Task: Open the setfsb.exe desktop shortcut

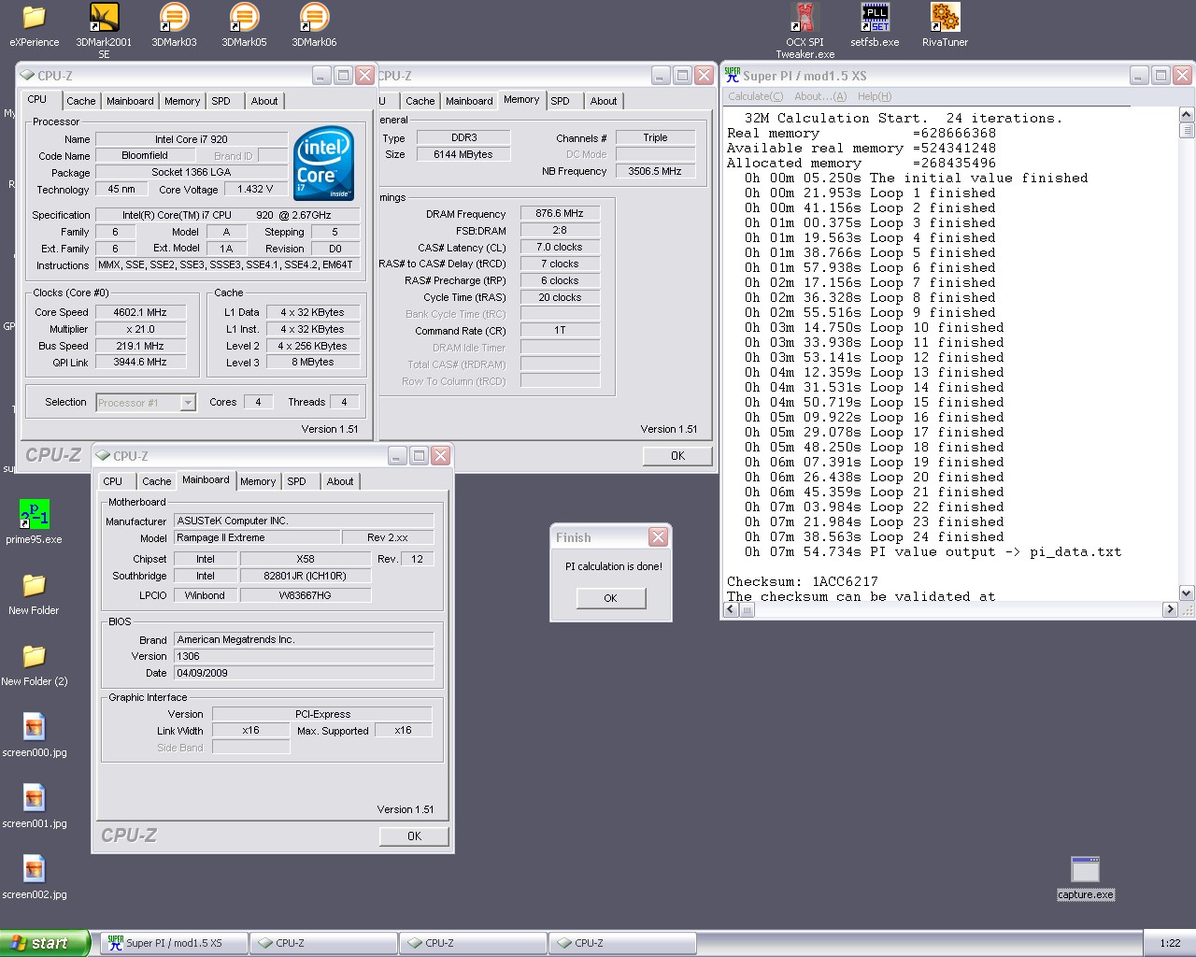Action: coord(875,25)
